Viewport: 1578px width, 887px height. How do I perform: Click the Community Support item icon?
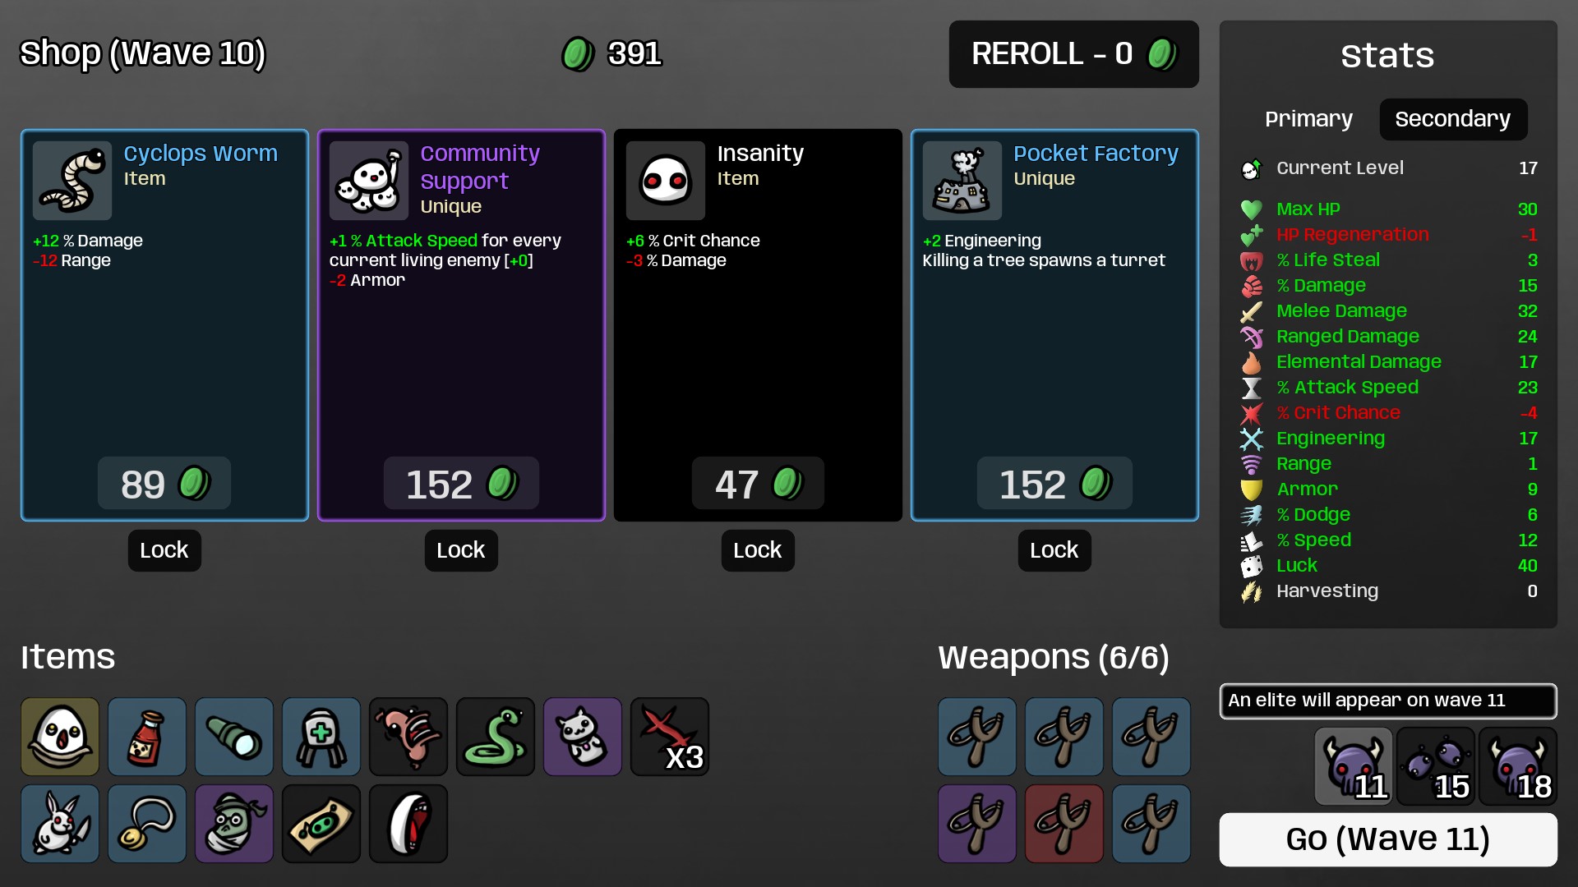[x=369, y=181]
